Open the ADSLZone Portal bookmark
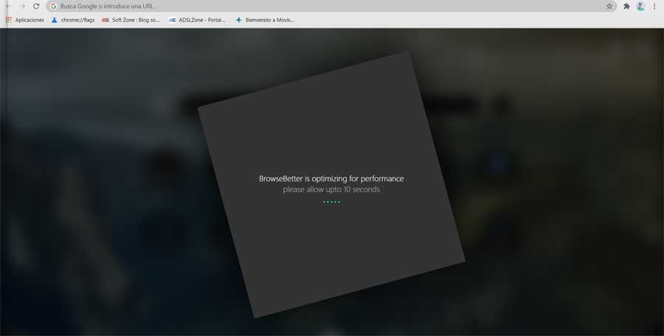Image resolution: width=664 pixels, height=336 pixels. pos(197,20)
